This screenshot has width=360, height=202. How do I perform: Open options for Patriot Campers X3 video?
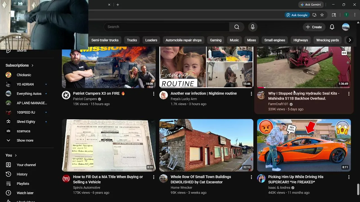[x=154, y=94]
